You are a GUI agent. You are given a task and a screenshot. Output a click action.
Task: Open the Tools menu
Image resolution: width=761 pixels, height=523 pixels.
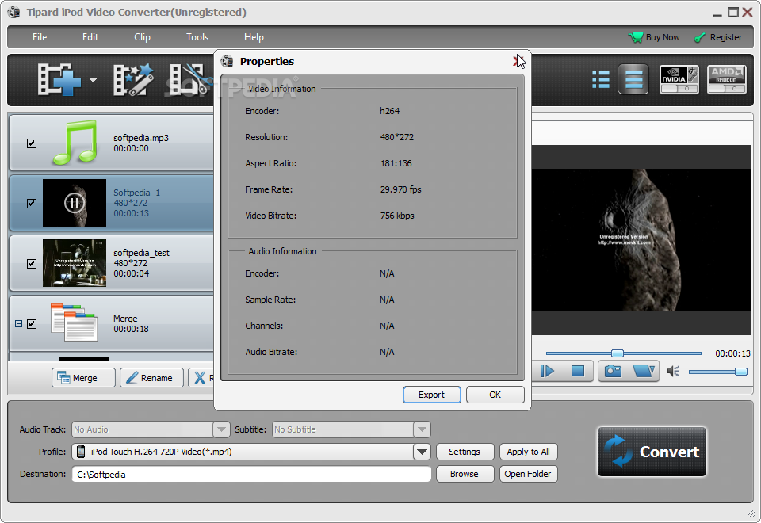coord(197,37)
